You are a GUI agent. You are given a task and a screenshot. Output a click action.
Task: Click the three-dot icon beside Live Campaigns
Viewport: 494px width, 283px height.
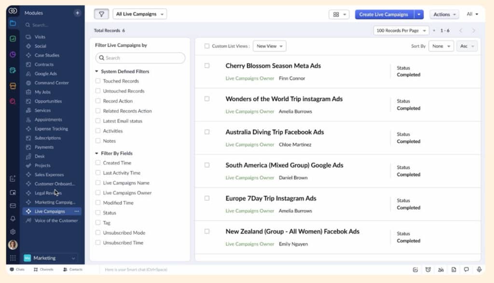click(76, 212)
